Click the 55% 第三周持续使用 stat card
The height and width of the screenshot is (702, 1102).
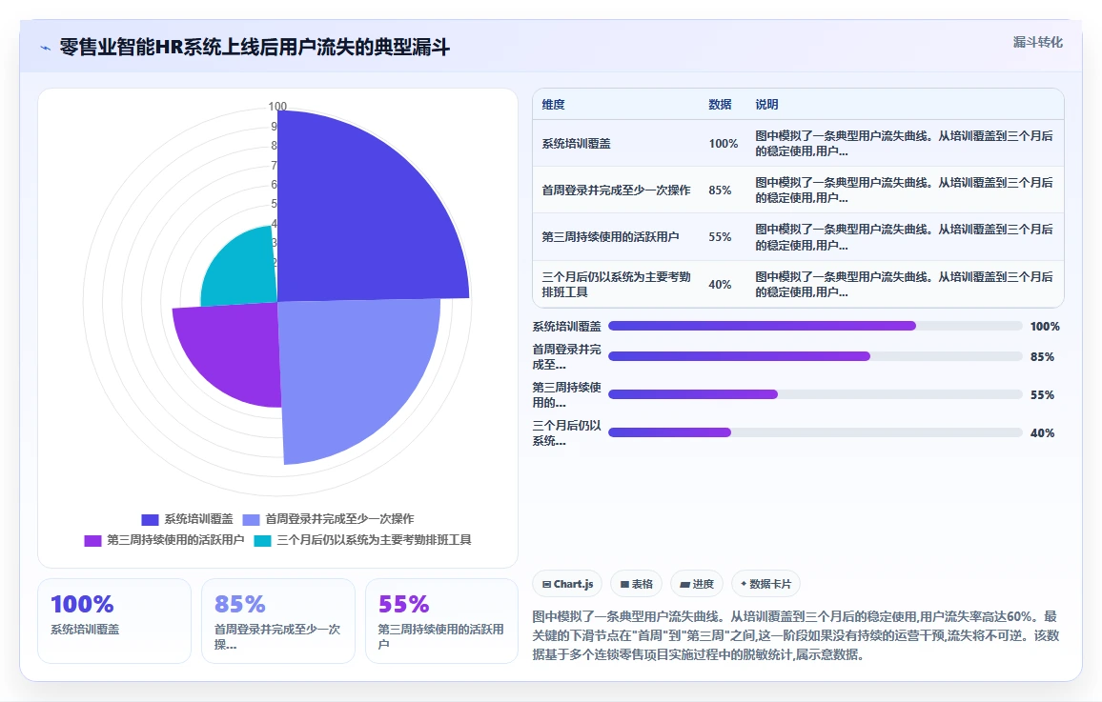(x=442, y=621)
